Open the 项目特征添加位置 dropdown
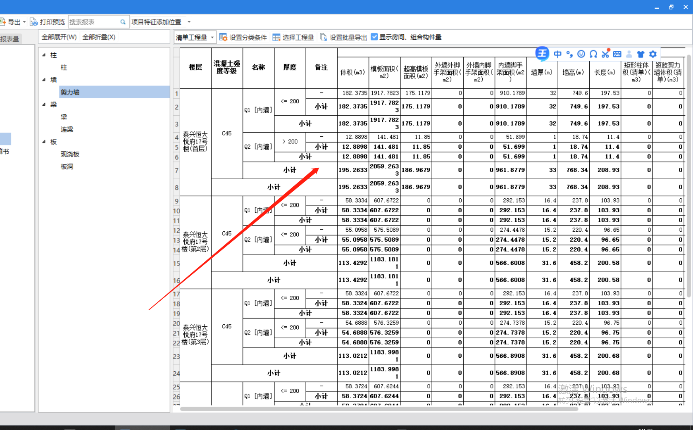This screenshot has height=430, width=693. [x=189, y=22]
